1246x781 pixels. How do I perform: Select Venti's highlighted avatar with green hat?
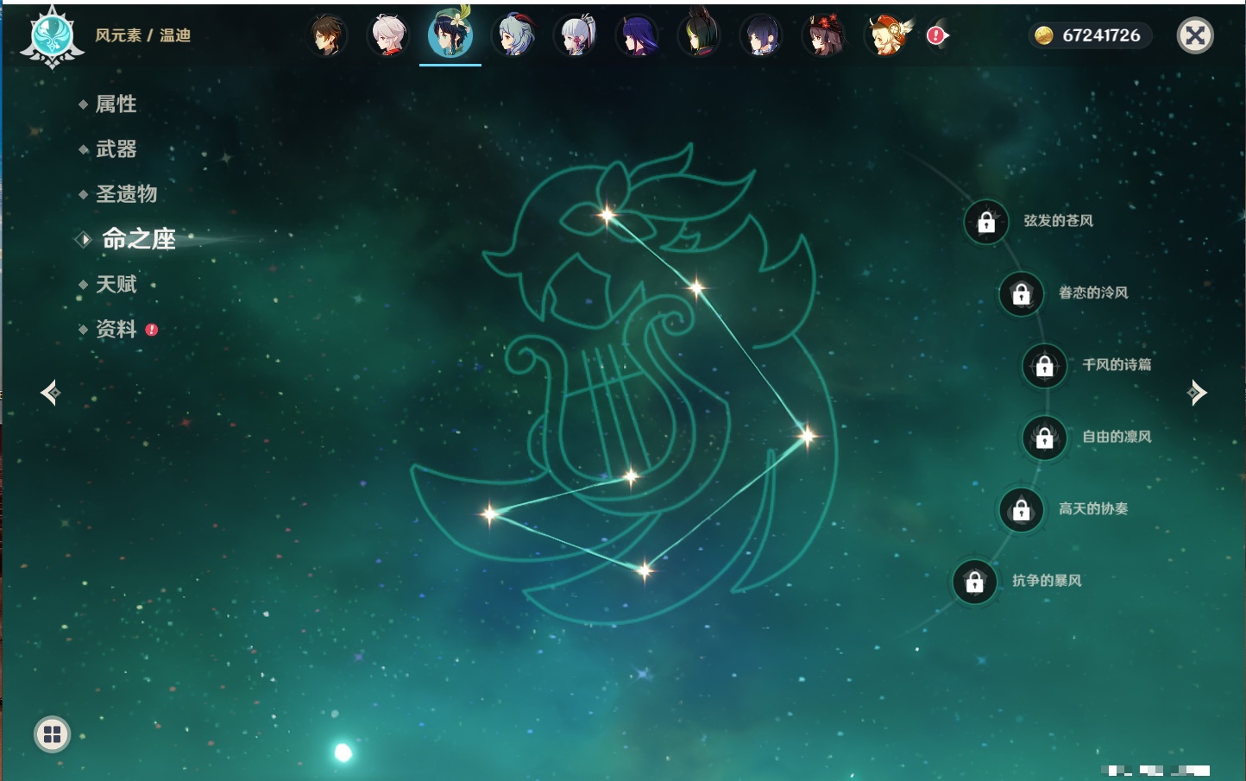450,33
